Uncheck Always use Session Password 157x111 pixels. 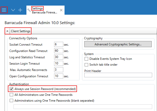(x=11, y=89)
